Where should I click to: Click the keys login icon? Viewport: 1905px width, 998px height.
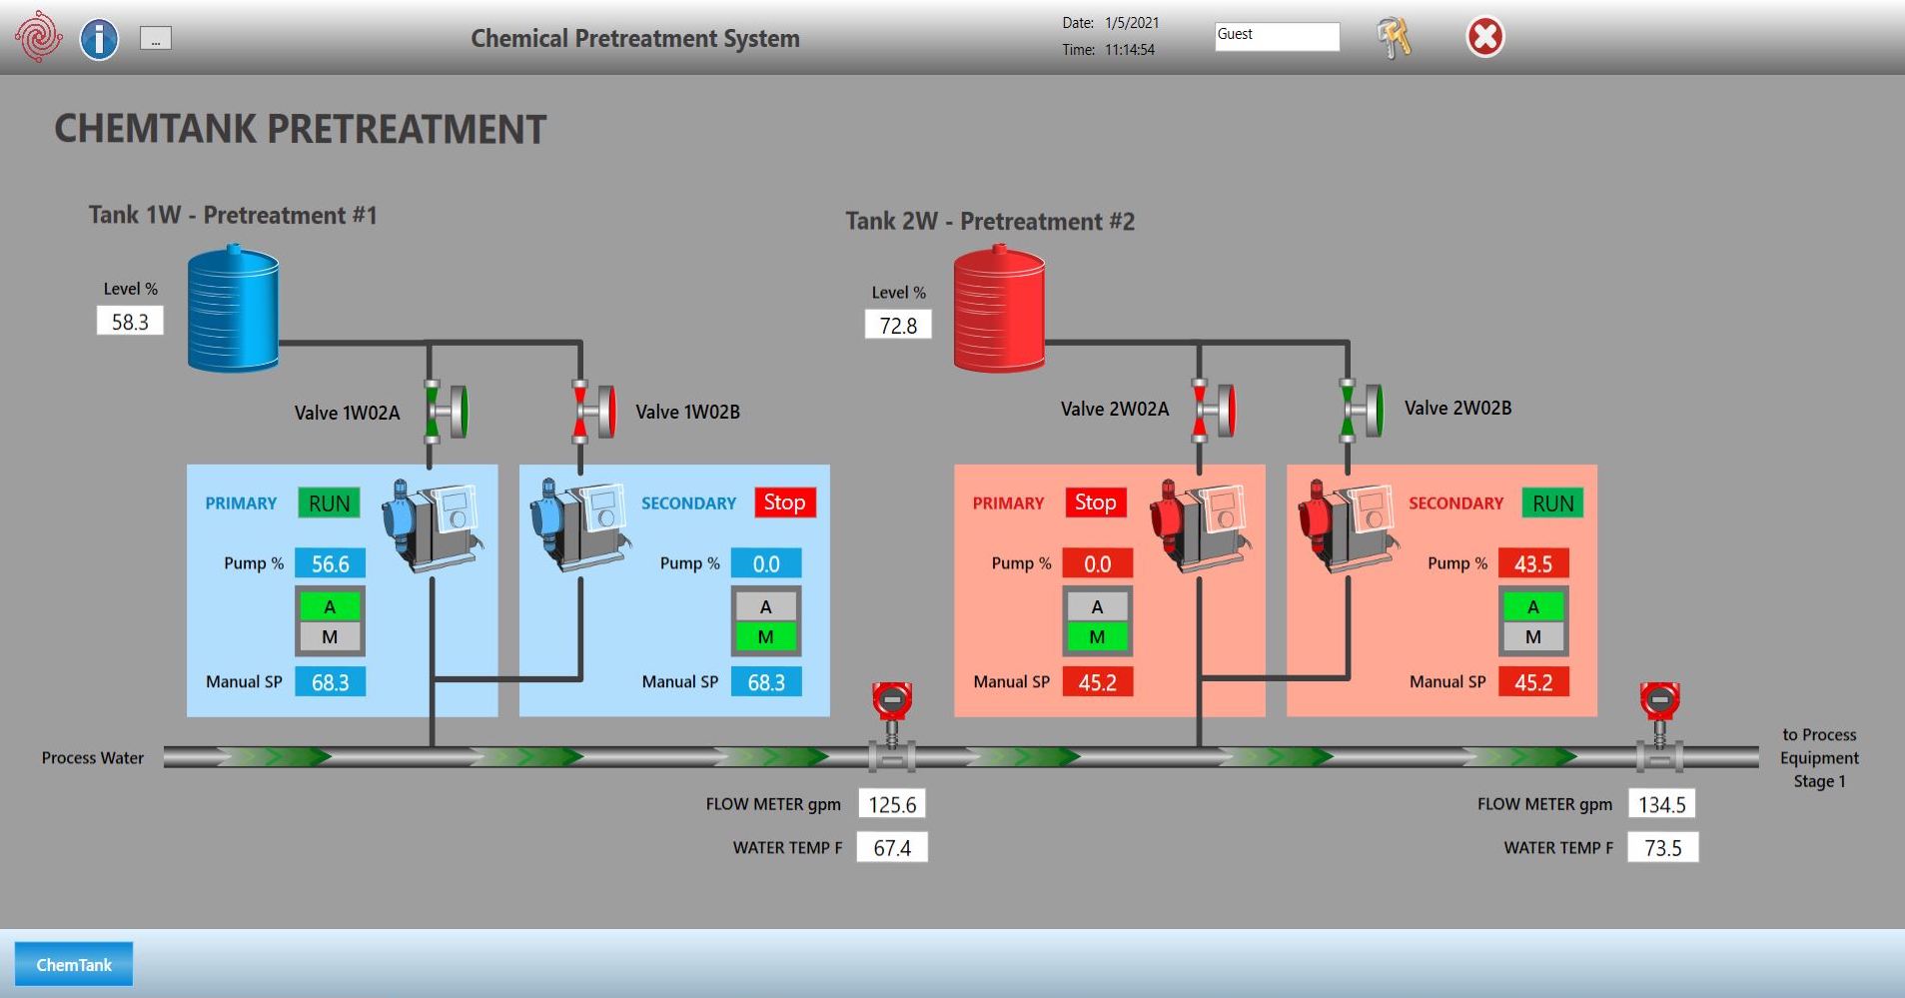point(1394,38)
